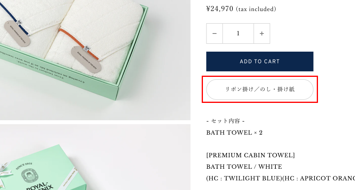Click the セット内容 heading

[225, 121]
